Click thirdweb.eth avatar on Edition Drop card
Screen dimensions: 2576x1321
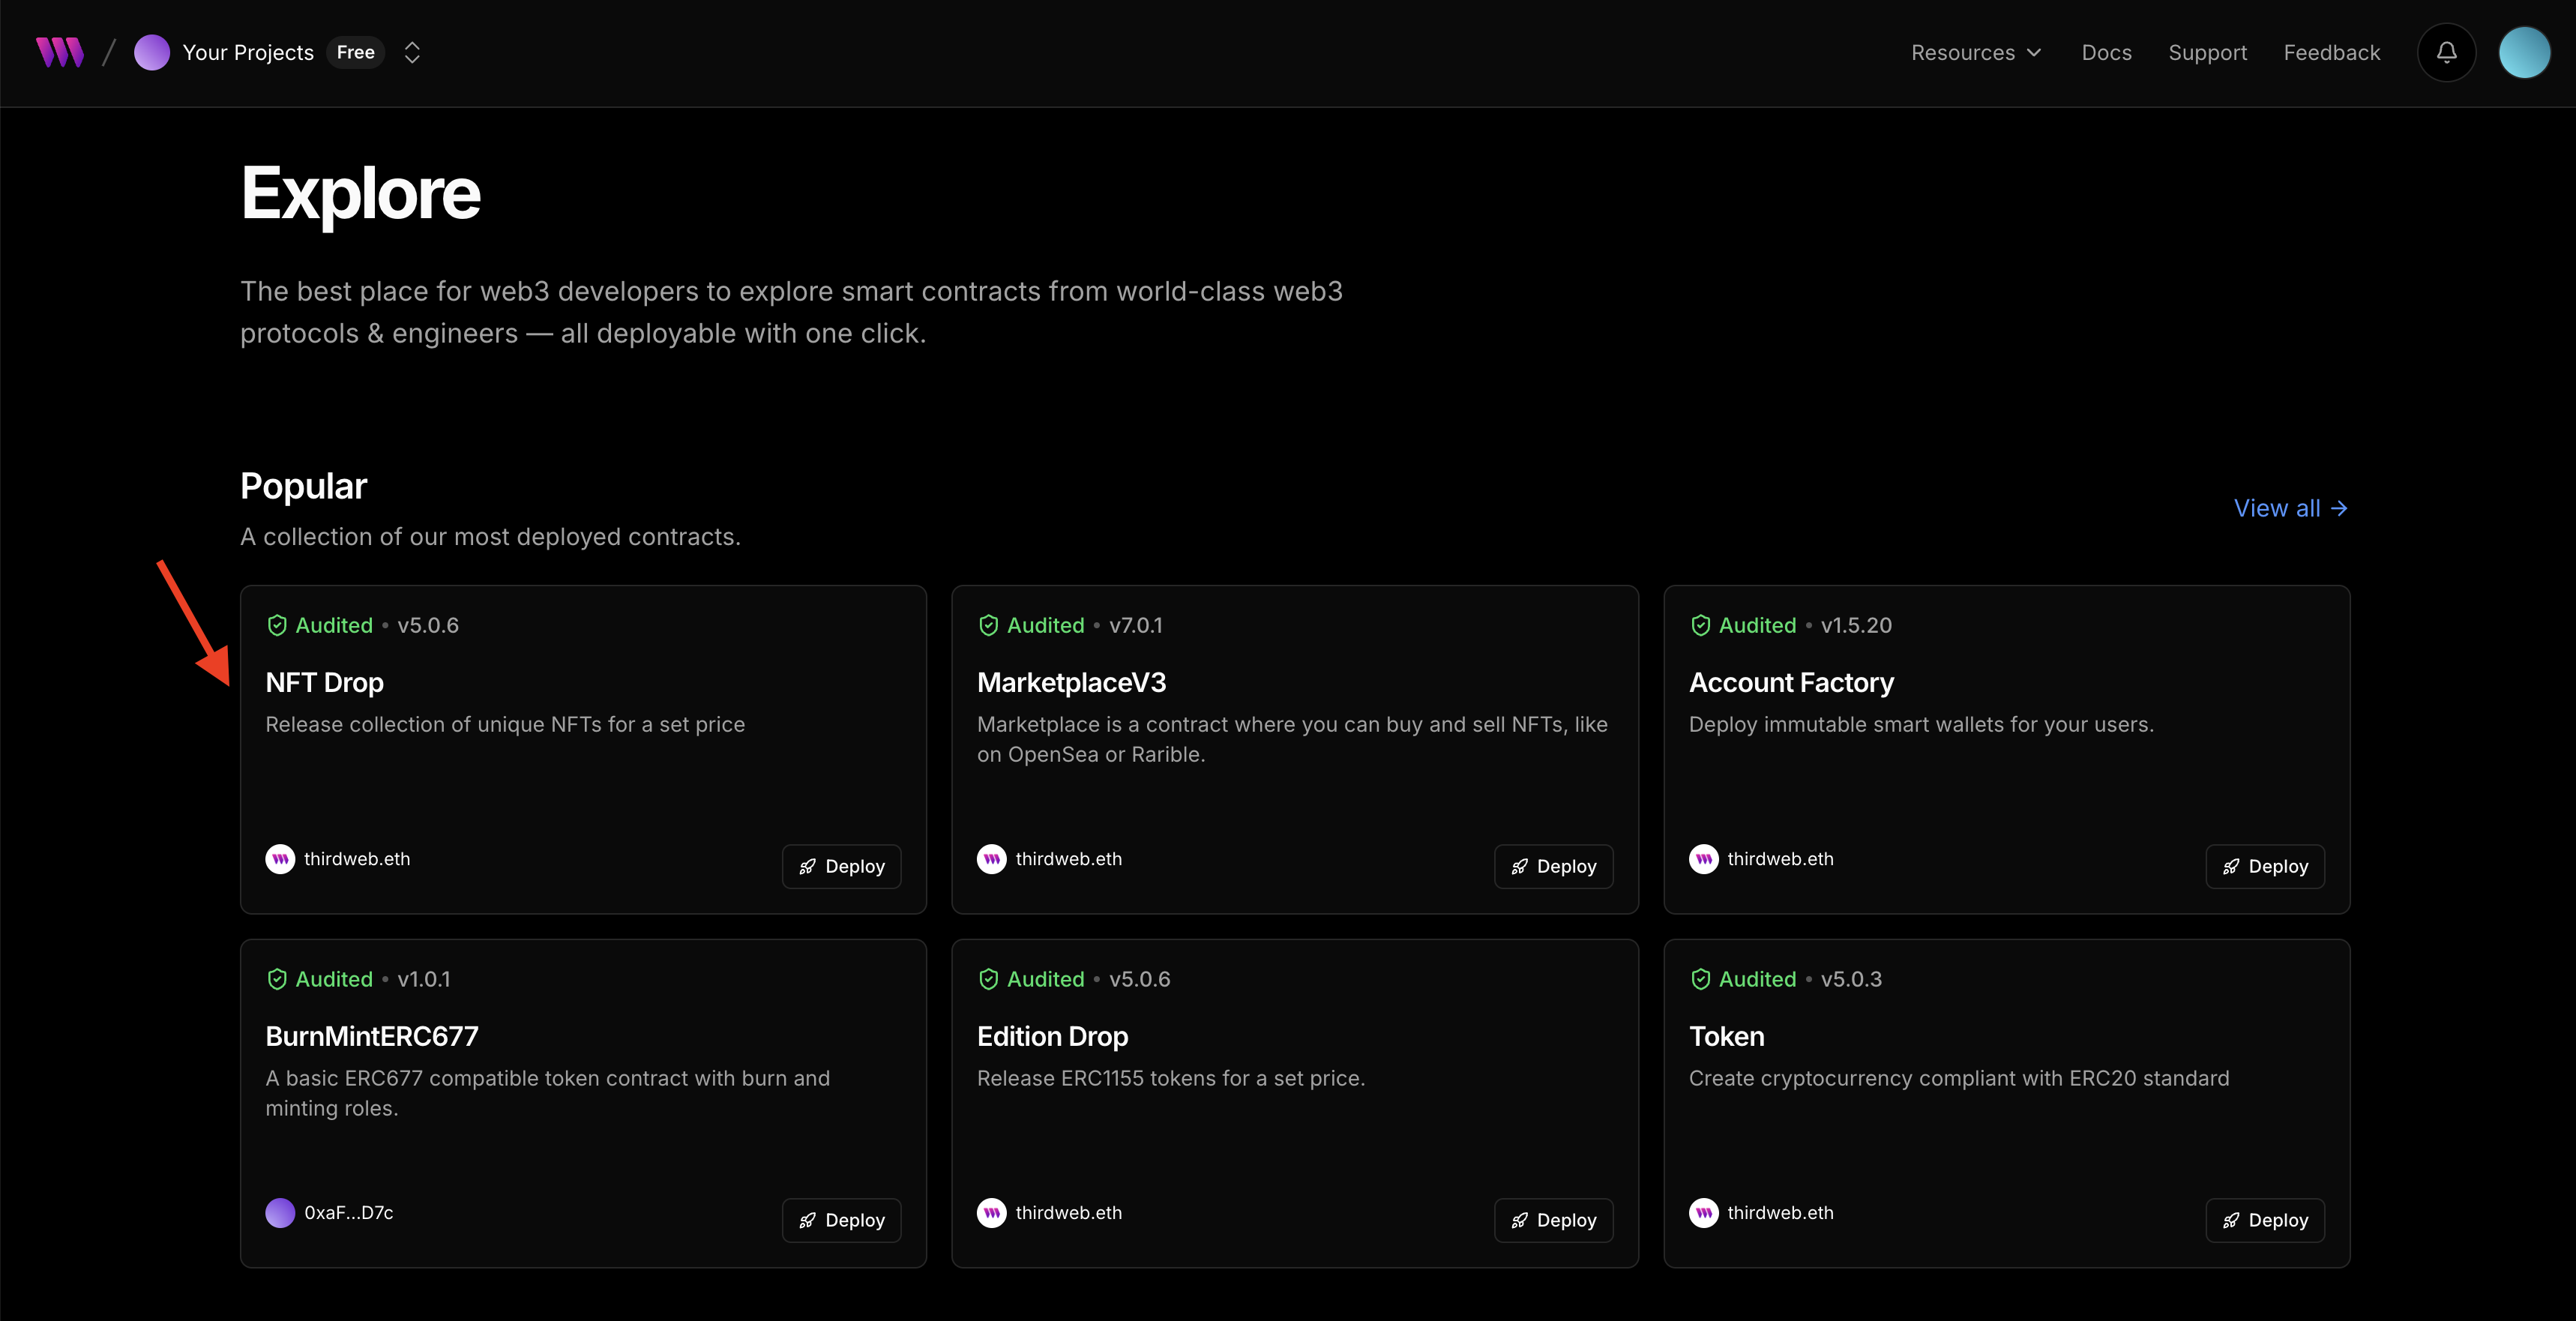coord(991,1213)
